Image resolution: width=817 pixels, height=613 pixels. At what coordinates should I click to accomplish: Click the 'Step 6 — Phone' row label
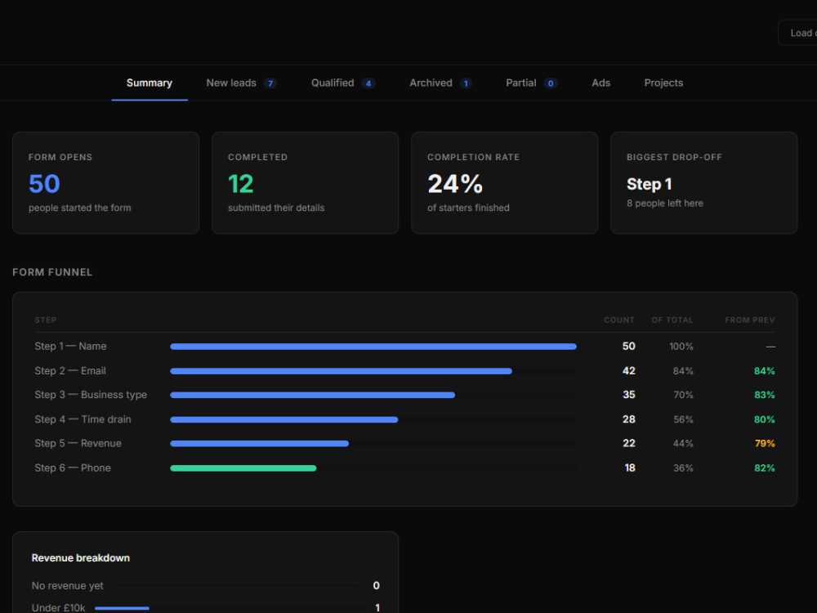pos(73,468)
